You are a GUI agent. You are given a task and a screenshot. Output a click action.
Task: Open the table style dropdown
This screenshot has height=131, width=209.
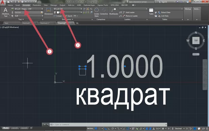click(x=169, y=9)
